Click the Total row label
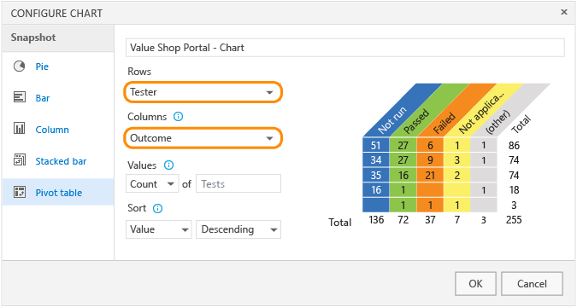The height and width of the screenshot is (307, 577). (340, 223)
